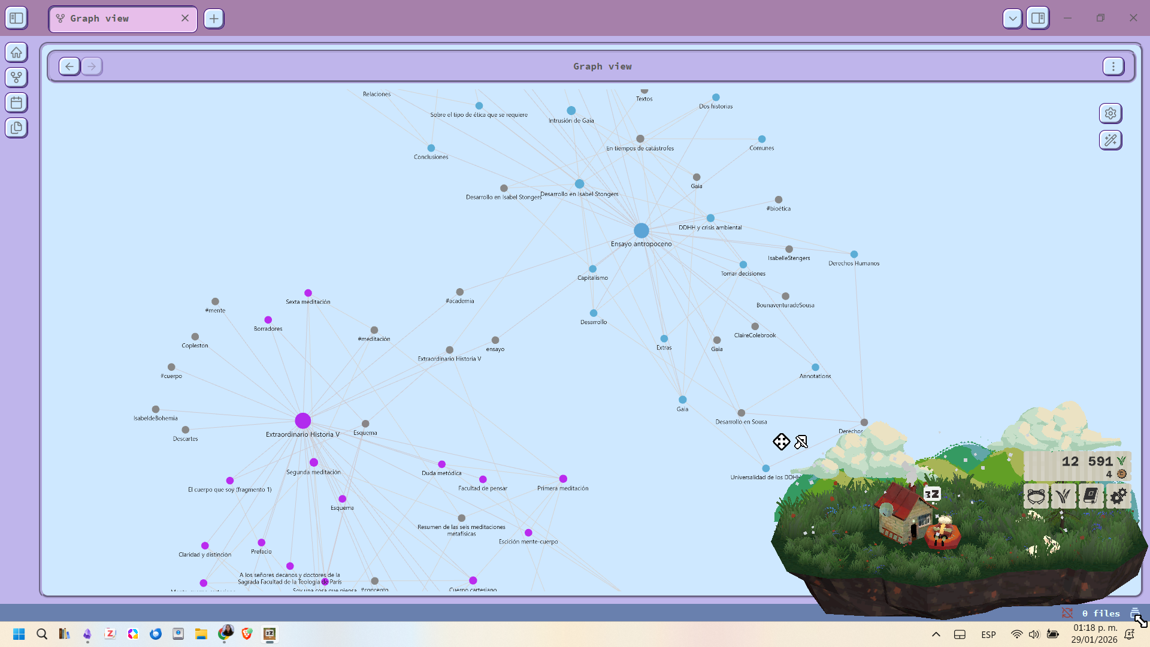Open a new tab with plus

click(x=214, y=19)
